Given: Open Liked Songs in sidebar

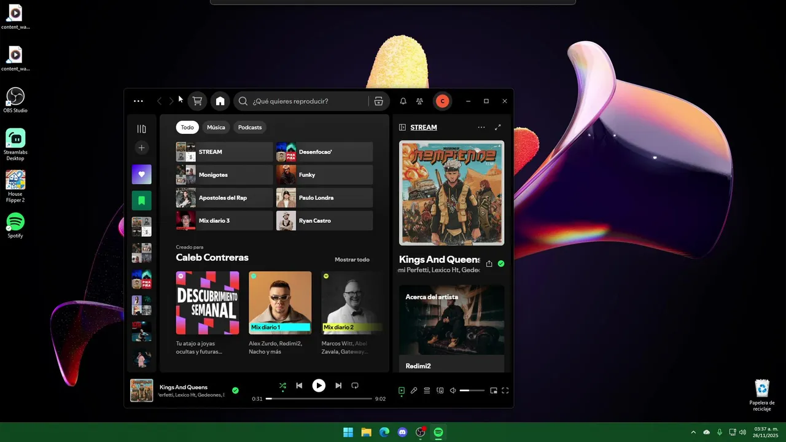Looking at the screenshot, I should coord(141,174).
